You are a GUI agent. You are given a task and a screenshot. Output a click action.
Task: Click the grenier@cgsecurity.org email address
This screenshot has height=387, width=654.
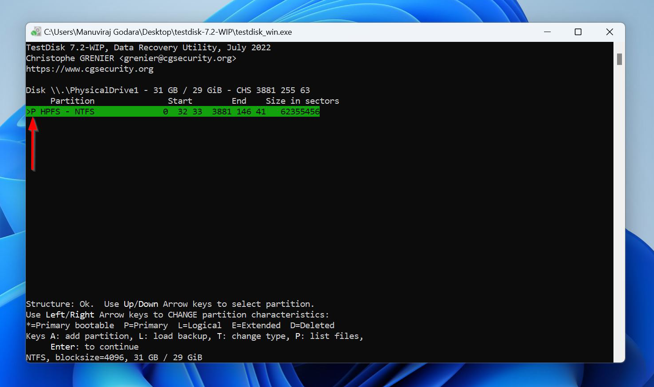click(x=178, y=58)
